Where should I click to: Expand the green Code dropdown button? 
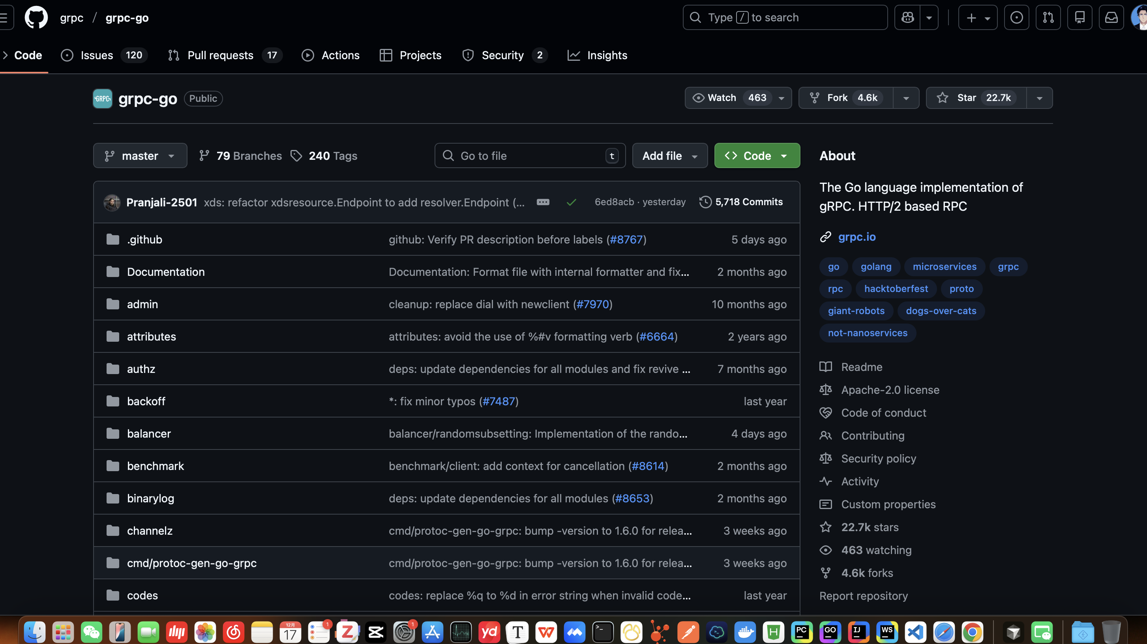[757, 156]
